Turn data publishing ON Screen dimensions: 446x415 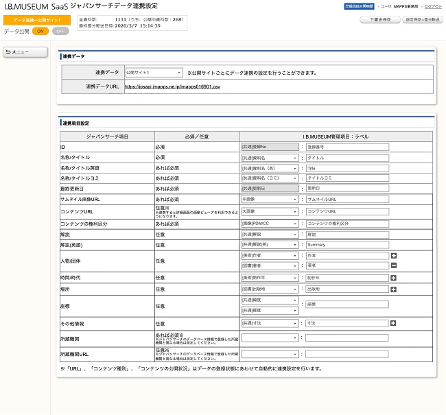[x=40, y=31]
